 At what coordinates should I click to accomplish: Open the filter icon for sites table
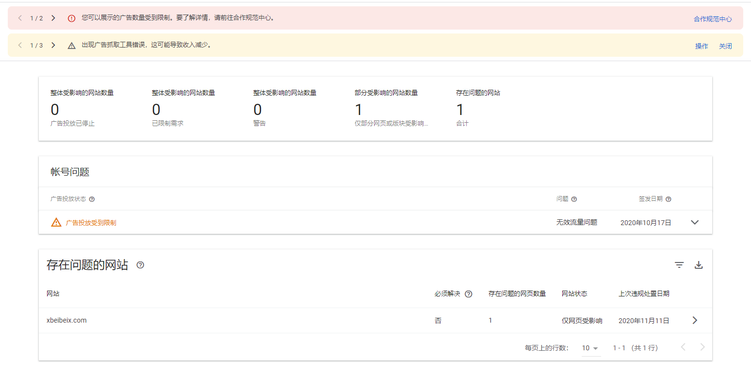tap(679, 265)
